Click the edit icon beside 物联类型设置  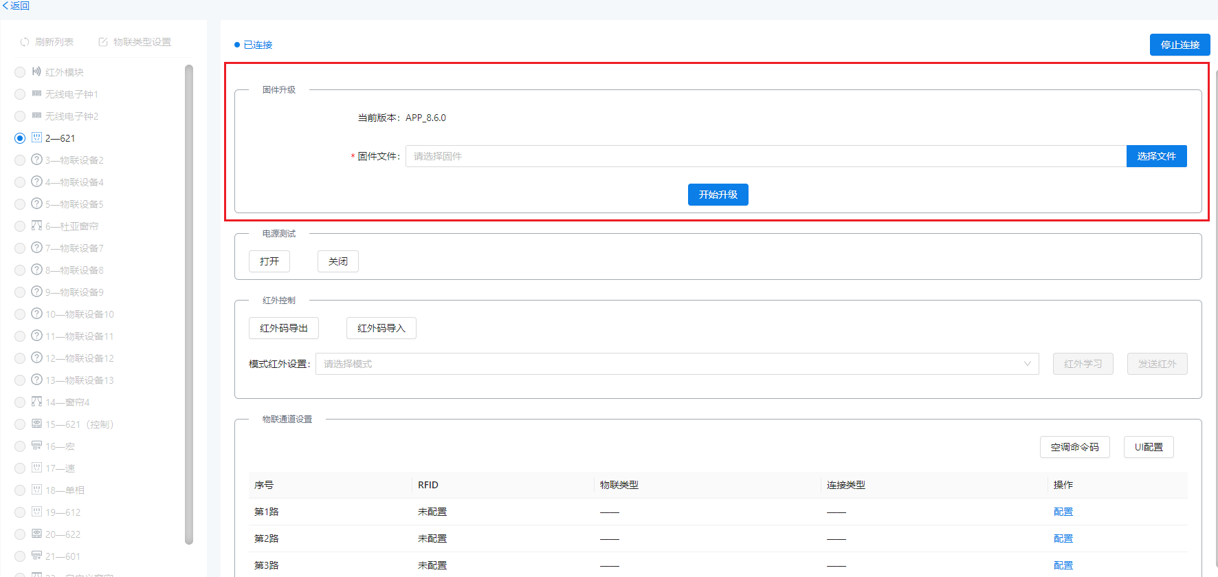(103, 42)
